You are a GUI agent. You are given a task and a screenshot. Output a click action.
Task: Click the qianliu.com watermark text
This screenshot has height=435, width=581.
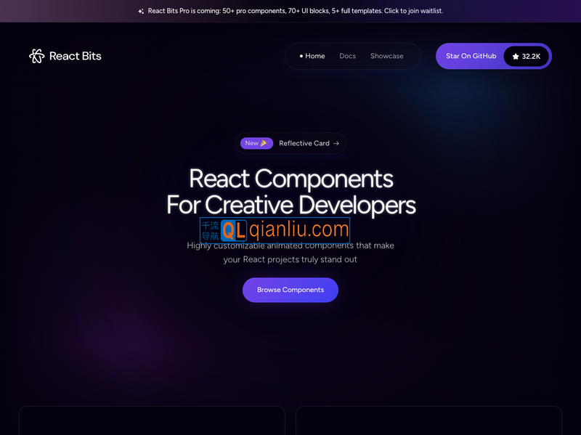298,230
